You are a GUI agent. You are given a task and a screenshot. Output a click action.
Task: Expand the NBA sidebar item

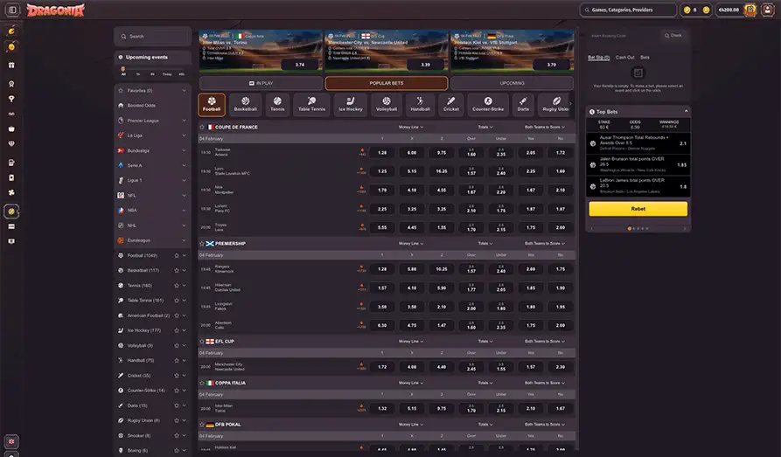[184, 210]
